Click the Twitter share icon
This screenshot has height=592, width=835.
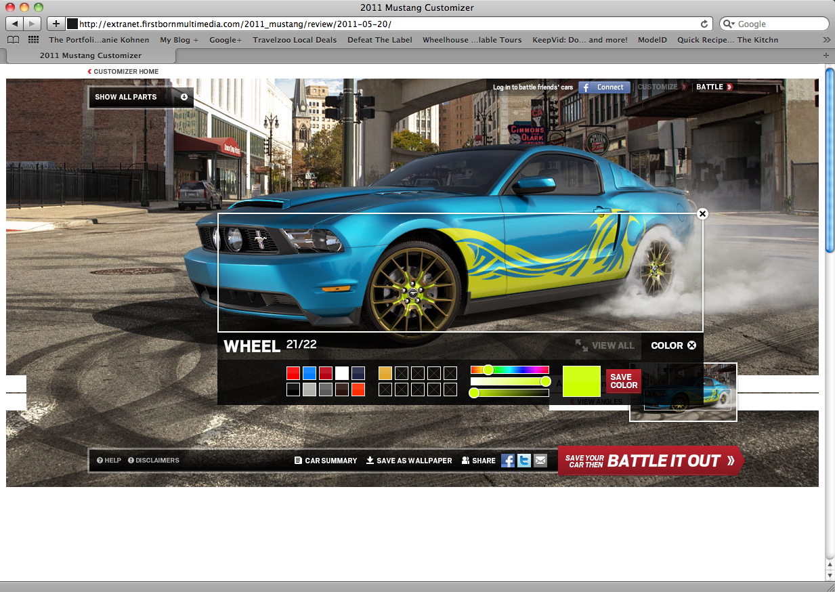coord(524,461)
